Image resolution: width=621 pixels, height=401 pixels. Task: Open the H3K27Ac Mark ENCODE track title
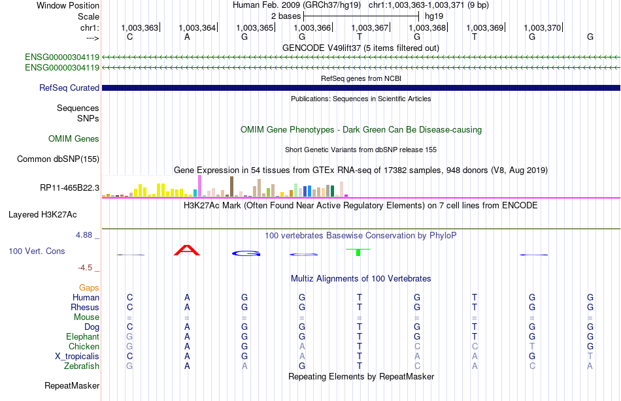click(x=361, y=206)
